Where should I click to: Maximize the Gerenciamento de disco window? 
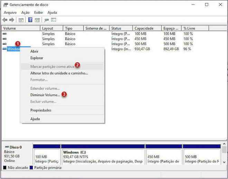click(x=207, y=4)
